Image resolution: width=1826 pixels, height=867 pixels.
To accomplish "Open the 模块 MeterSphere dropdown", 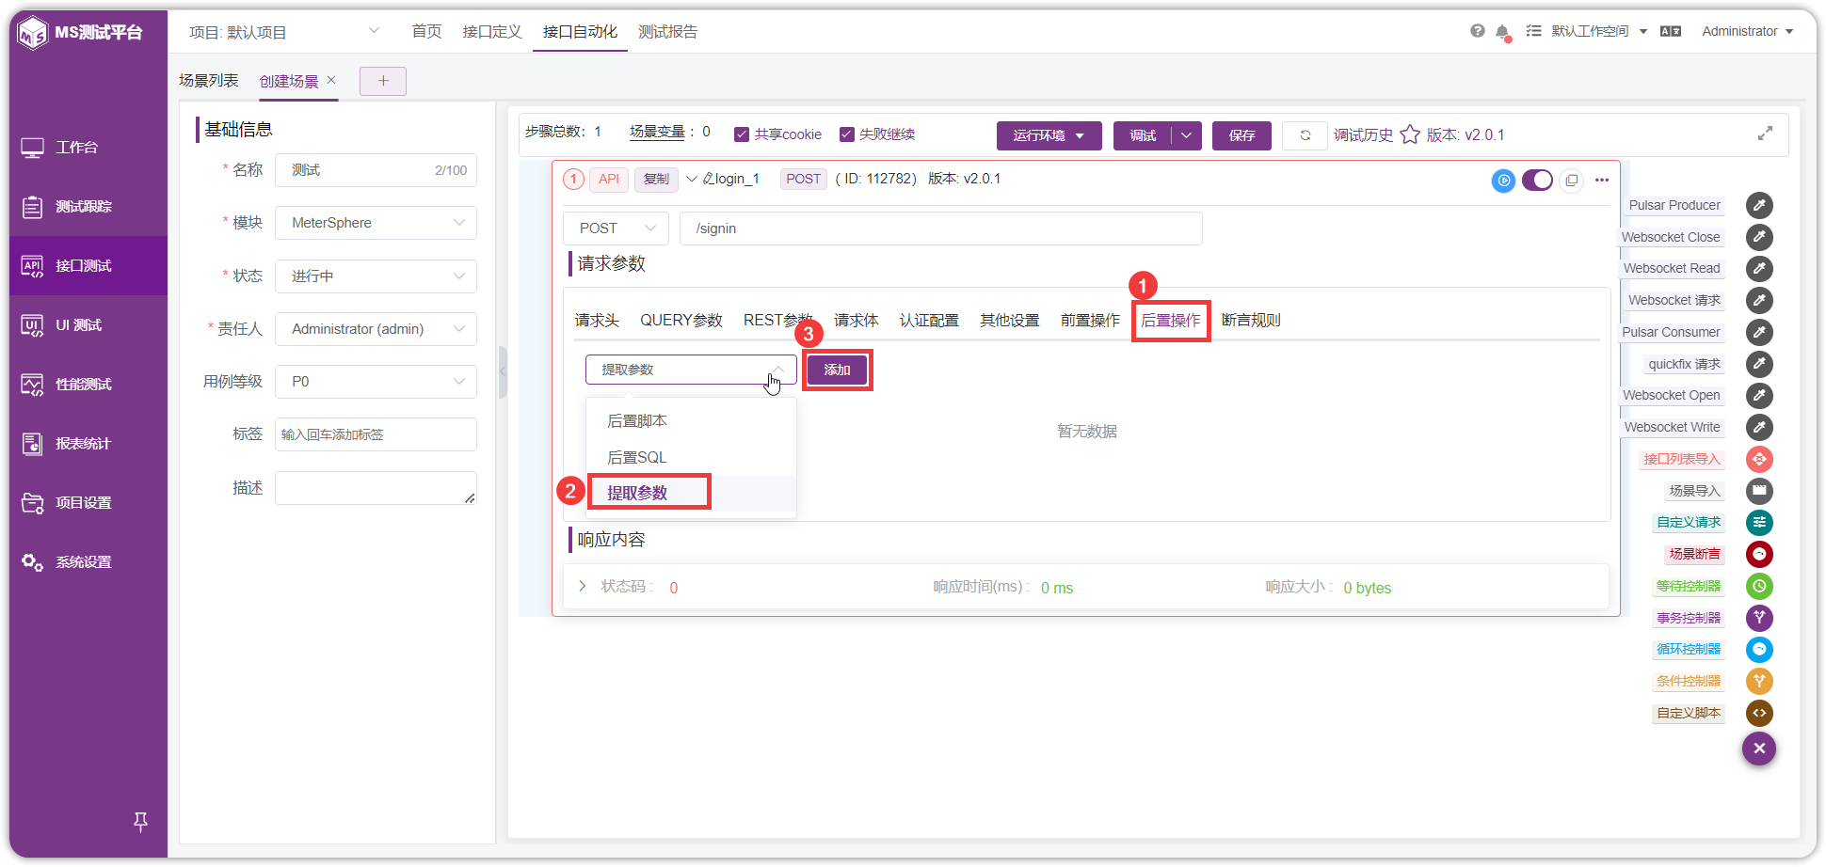I will 376,223.
